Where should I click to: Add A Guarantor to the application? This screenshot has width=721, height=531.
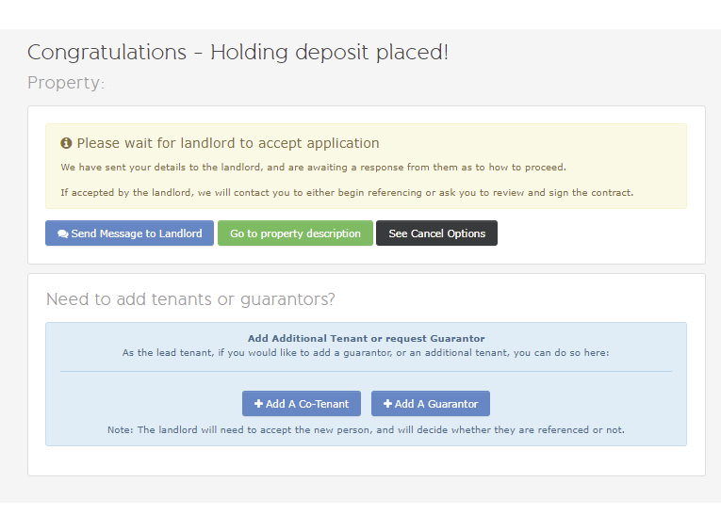pyautogui.click(x=431, y=403)
